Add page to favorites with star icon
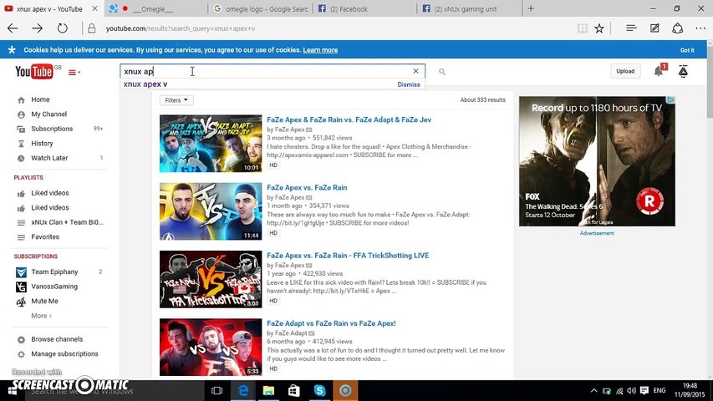Image resolution: width=713 pixels, height=401 pixels. click(599, 28)
